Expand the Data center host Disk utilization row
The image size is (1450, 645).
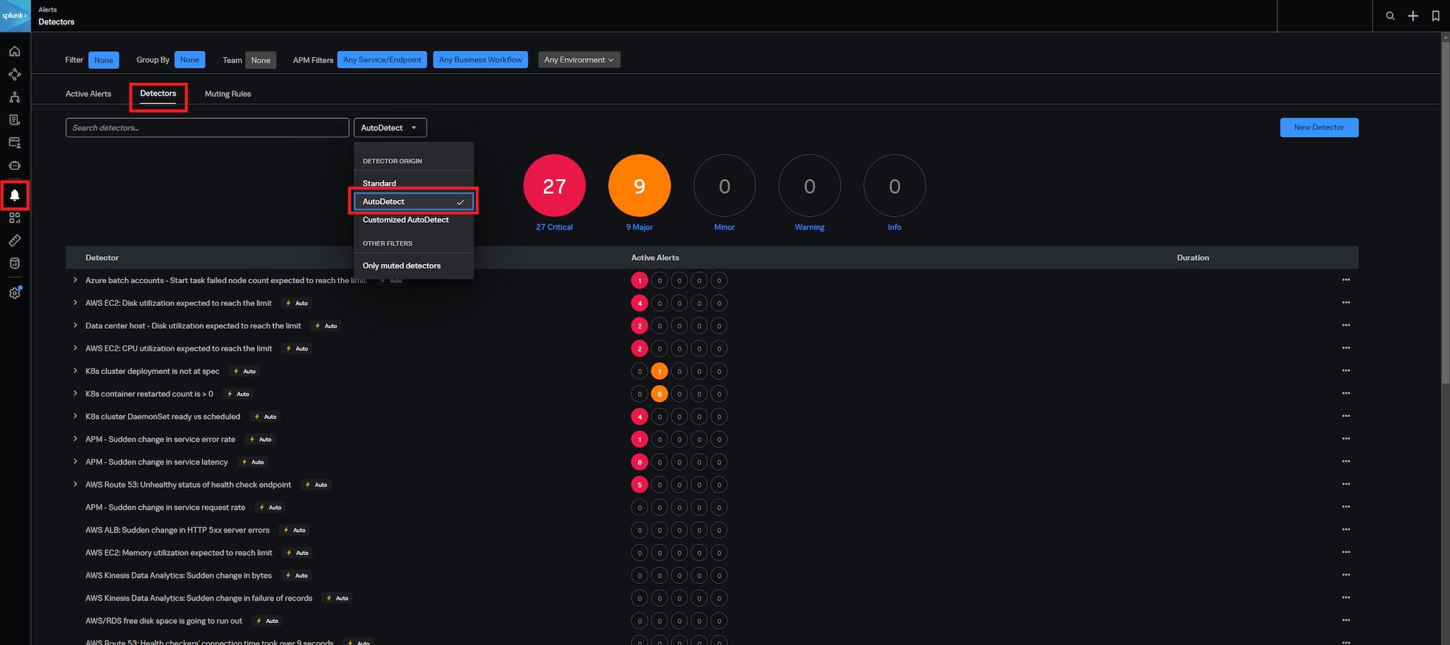(75, 326)
